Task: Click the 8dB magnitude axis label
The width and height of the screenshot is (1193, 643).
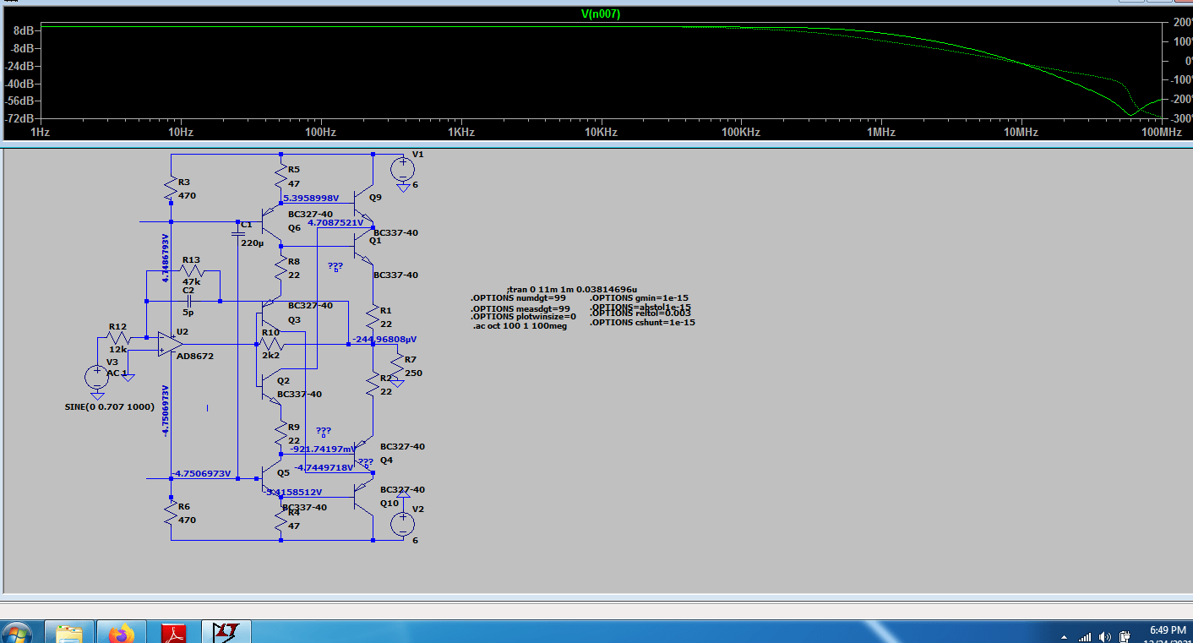Action: point(24,30)
